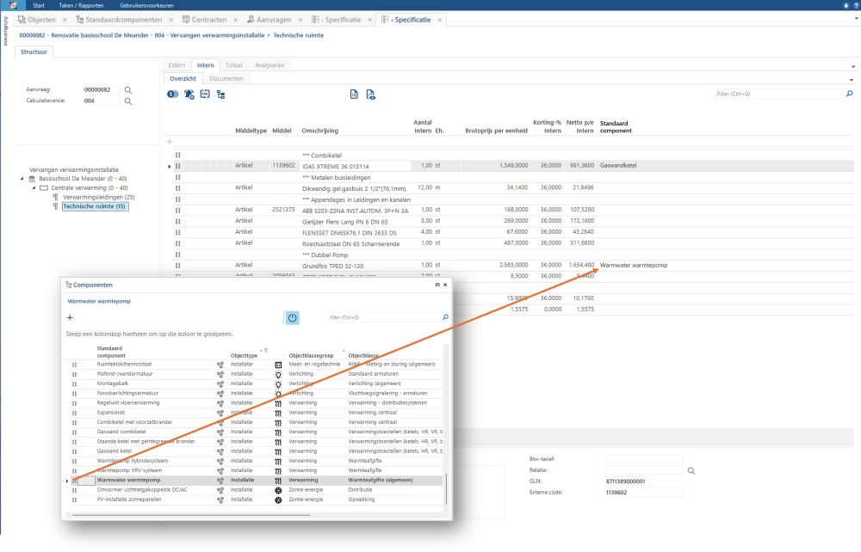Collapse the Centrale verwarming tree node
Image resolution: width=861 pixels, height=552 pixels.
click(34, 188)
